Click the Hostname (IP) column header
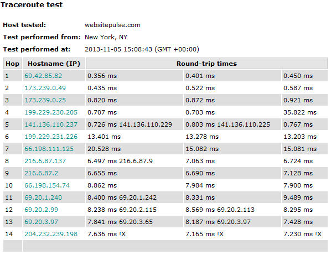 (54, 64)
